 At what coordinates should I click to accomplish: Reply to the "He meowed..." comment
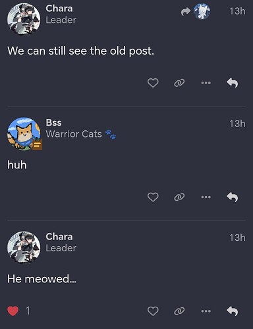coord(233,311)
